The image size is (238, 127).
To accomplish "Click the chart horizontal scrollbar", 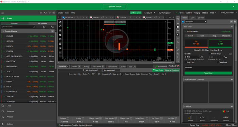I will pos(162,62).
